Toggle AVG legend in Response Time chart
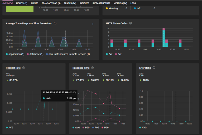This screenshot has width=202, height=135. [76, 128]
